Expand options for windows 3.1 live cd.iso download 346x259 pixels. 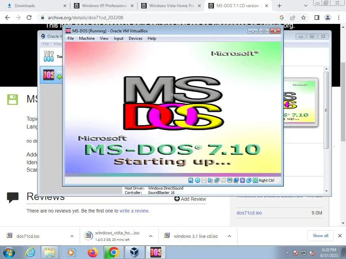229,236
